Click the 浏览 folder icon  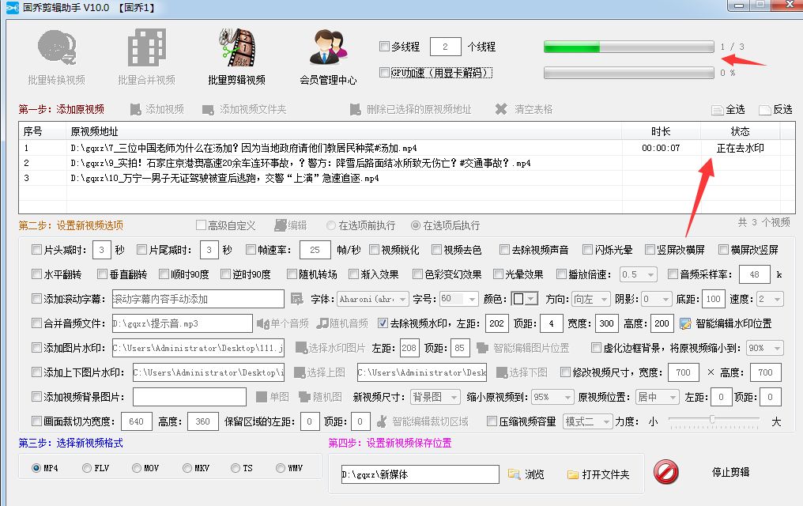[x=514, y=474]
